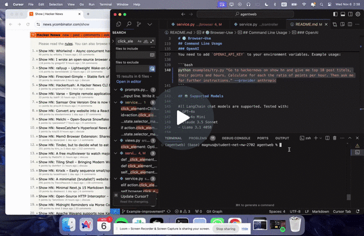Change language mode Markdown in status bar
This screenshot has width=364, height=236.
click(x=320, y=211)
